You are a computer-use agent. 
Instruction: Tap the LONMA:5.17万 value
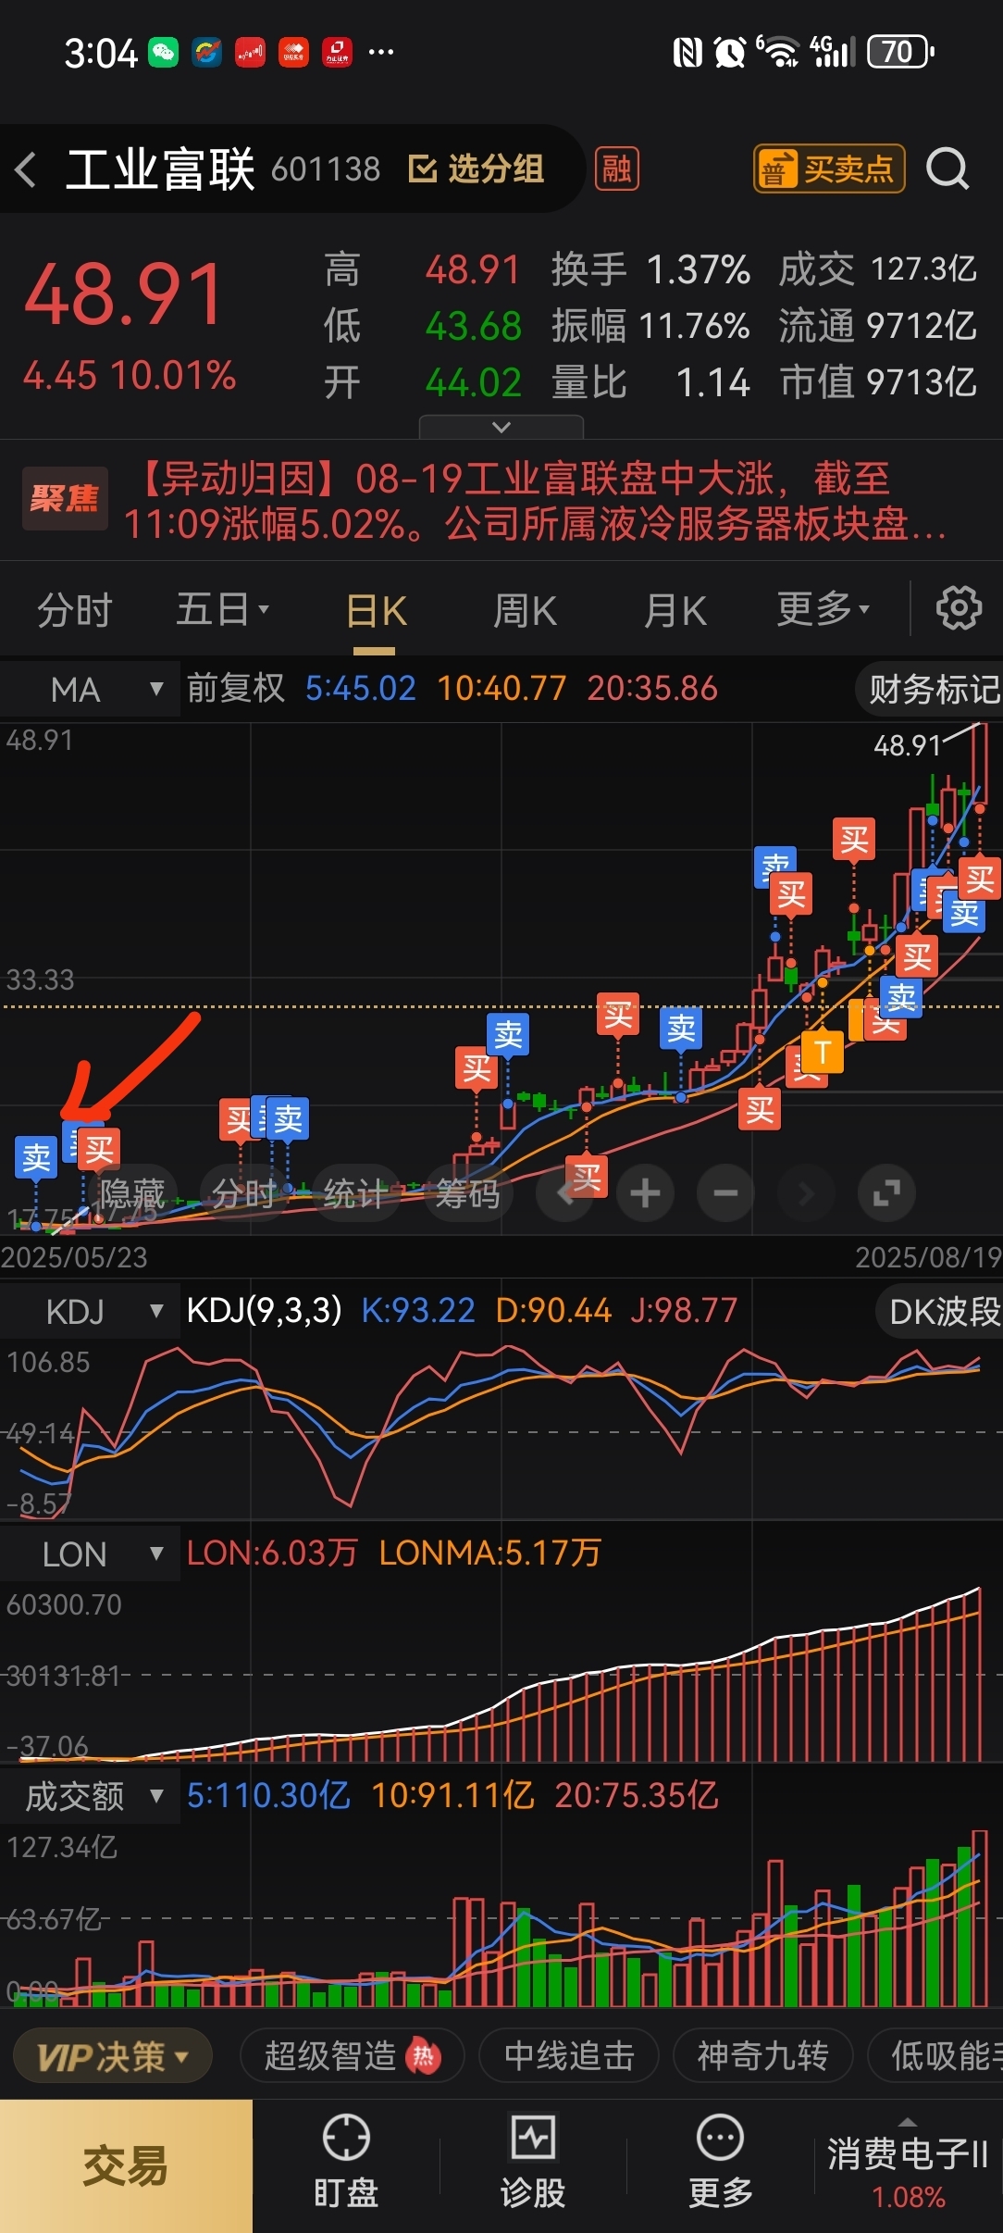(489, 1553)
